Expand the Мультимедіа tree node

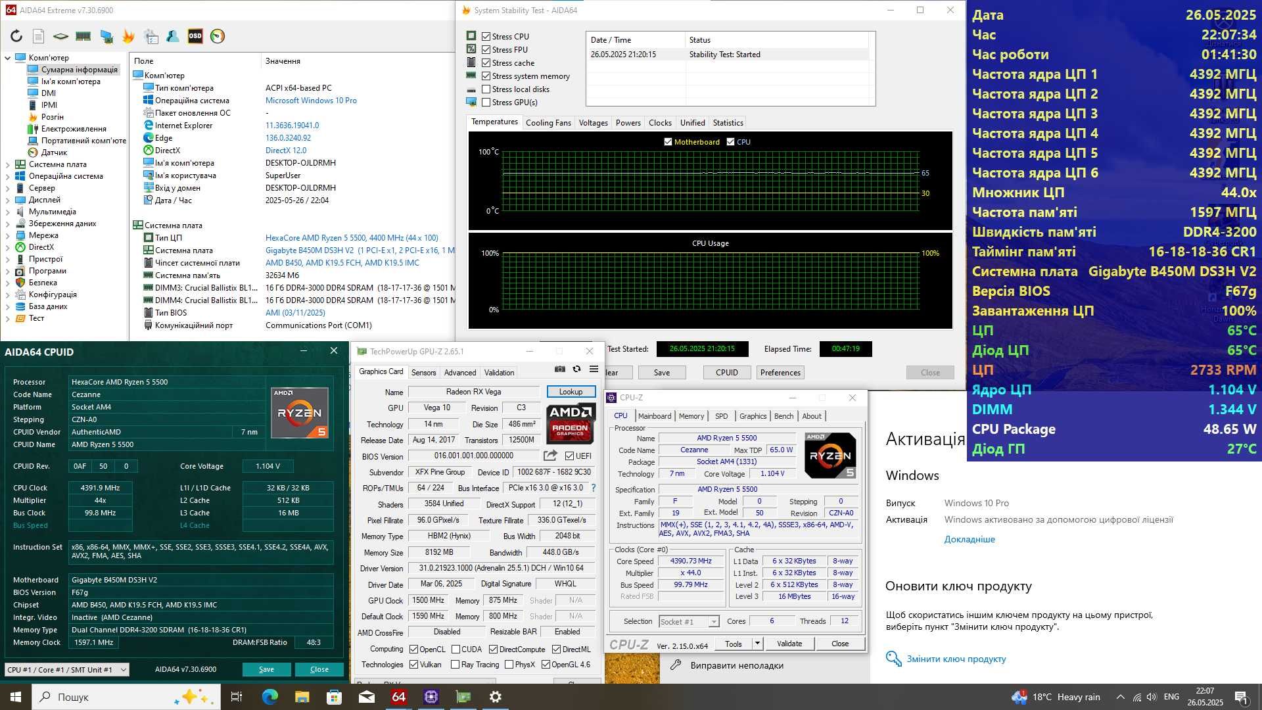(7, 212)
